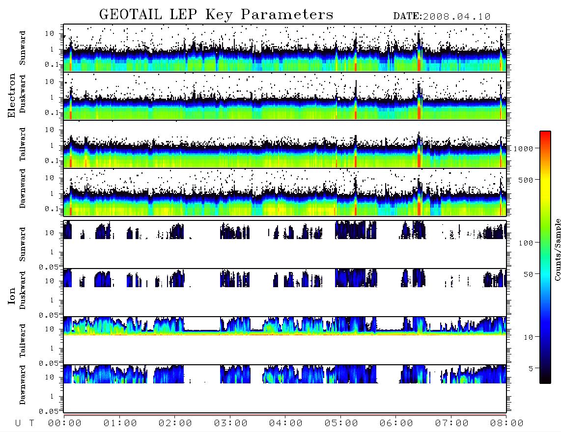Click inside the Electron Dawnward spectrogram
The width and height of the screenshot is (561, 432).
(x=285, y=192)
